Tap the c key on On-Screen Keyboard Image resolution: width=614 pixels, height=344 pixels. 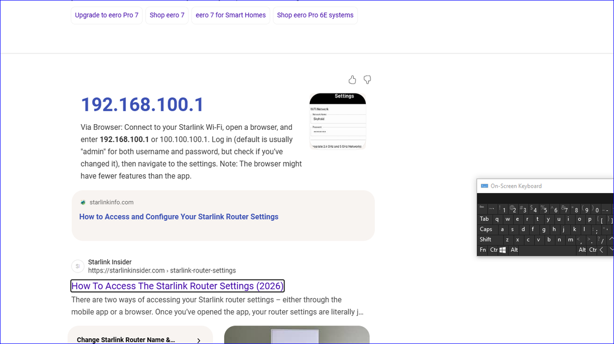(529, 240)
